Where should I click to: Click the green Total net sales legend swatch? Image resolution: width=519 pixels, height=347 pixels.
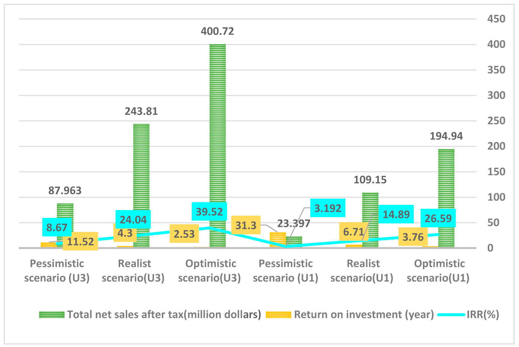tap(52, 315)
